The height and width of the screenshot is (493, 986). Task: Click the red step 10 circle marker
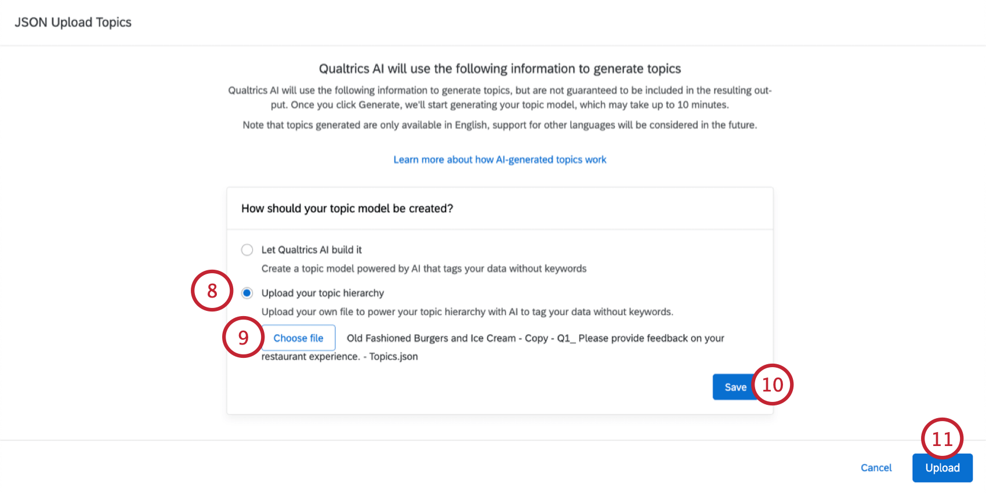pyautogui.click(x=773, y=385)
